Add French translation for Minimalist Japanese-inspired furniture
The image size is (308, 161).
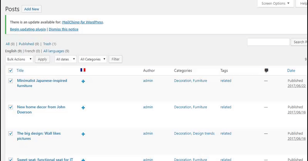[x=83, y=81]
